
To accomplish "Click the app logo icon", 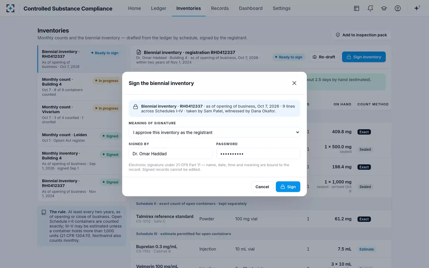I will click(10, 8).
